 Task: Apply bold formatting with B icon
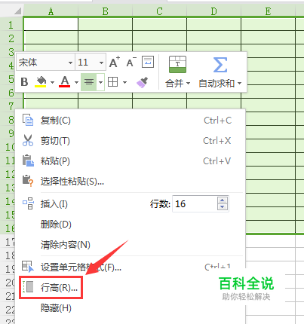point(24,82)
